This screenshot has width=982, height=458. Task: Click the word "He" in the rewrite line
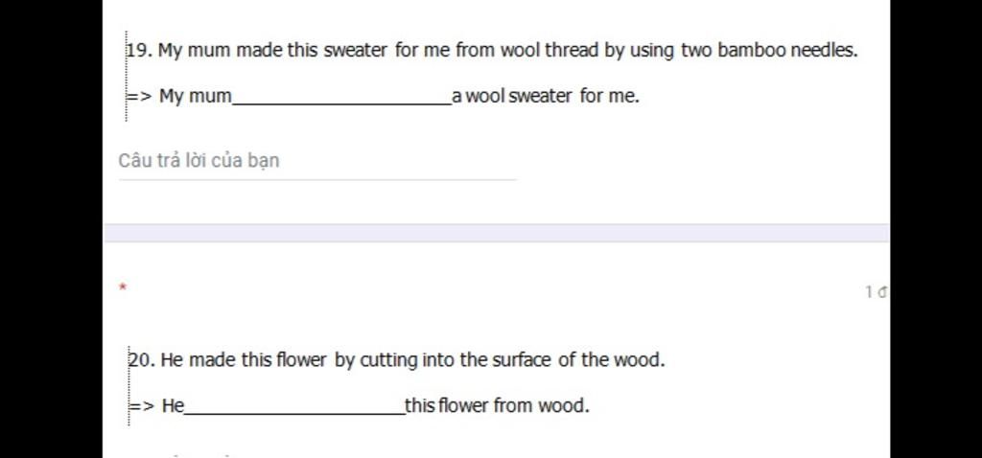click(x=173, y=406)
